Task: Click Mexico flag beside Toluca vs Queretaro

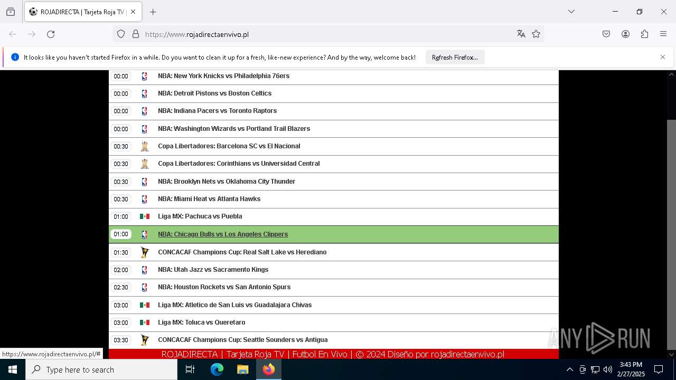Action: coord(144,322)
